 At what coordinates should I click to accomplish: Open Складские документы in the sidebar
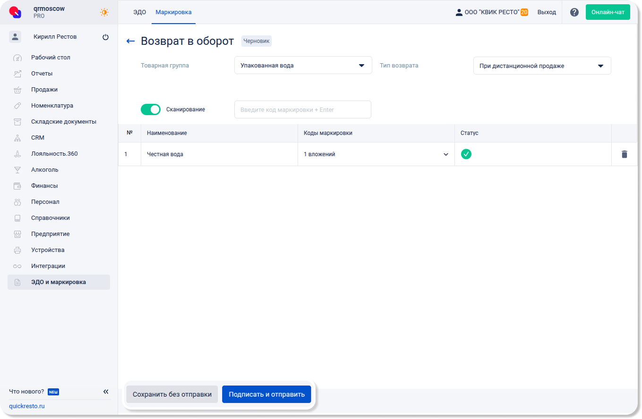click(x=63, y=122)
